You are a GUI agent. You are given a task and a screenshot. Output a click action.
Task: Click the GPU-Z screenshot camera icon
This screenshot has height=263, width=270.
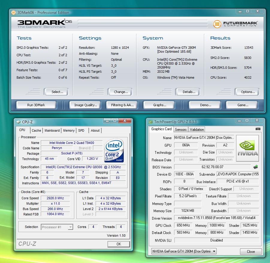[x=258, y=129]
